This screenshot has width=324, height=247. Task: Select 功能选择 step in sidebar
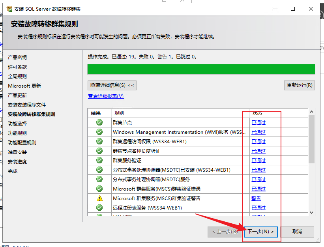[x=17, y=124]
